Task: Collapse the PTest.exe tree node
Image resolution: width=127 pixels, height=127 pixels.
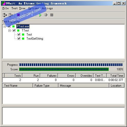Action: pyautogui.click(x=5, y=26)
